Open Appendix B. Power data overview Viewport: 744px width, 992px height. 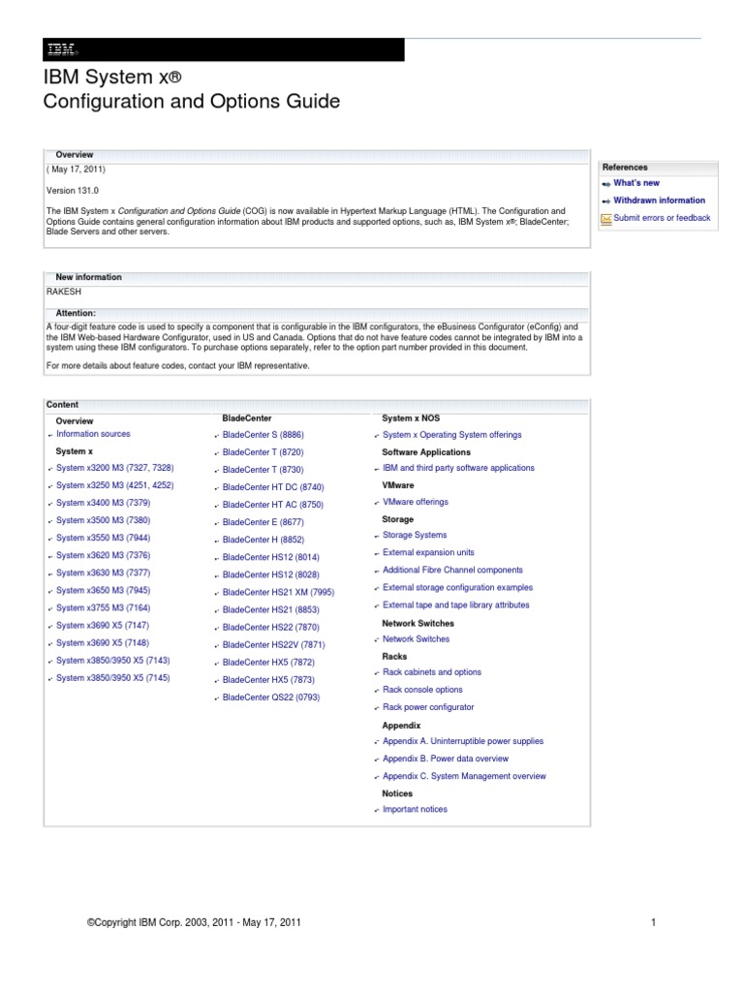[446, 759]
